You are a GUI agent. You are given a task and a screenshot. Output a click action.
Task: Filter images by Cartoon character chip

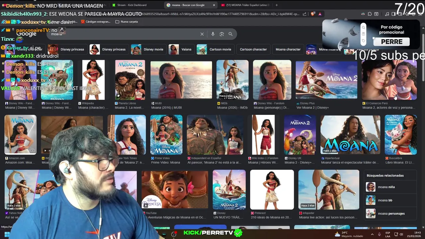click(253, 49)
